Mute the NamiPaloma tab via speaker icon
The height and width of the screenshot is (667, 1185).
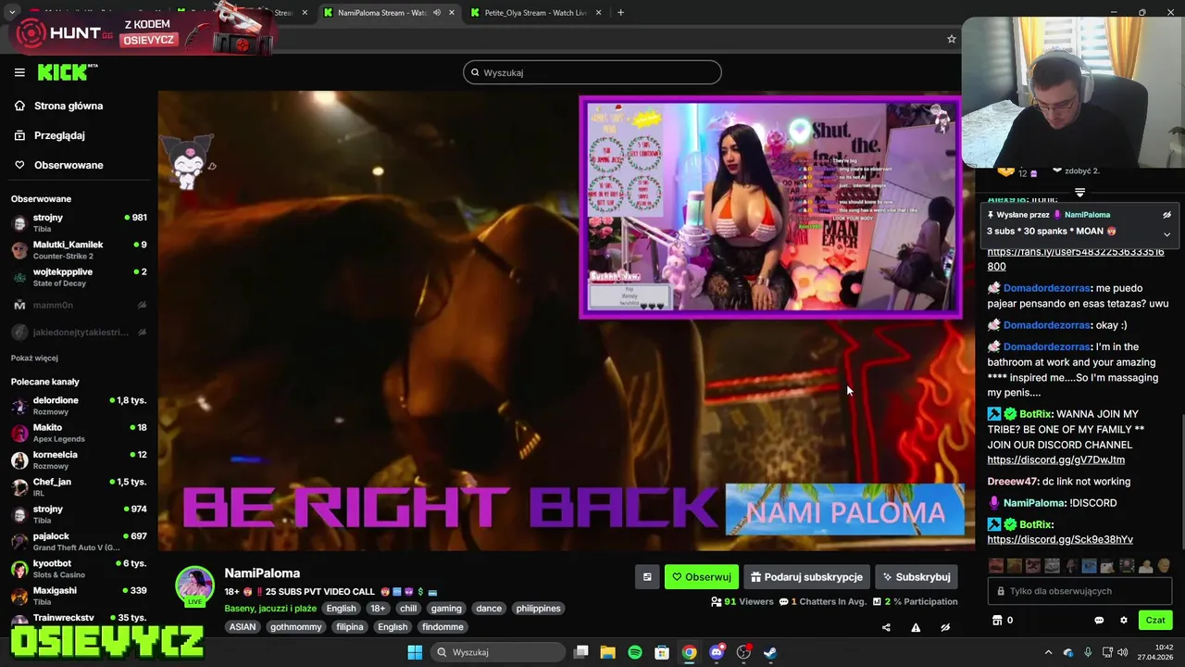tap(436, 13)
